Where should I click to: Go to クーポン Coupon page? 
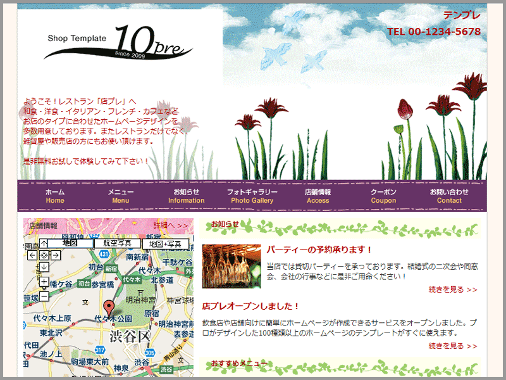pyautogui.click(x=383, y=196)
